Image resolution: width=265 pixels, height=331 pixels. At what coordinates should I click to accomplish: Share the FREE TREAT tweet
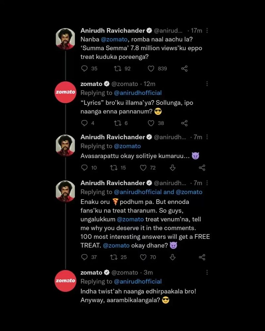click(202, 257)
